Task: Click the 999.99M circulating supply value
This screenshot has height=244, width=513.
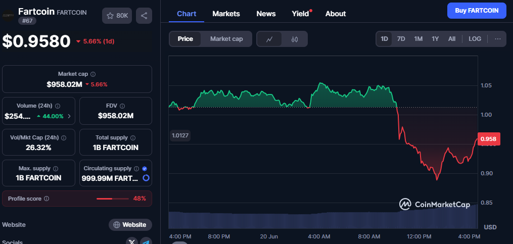Action: 111,178
